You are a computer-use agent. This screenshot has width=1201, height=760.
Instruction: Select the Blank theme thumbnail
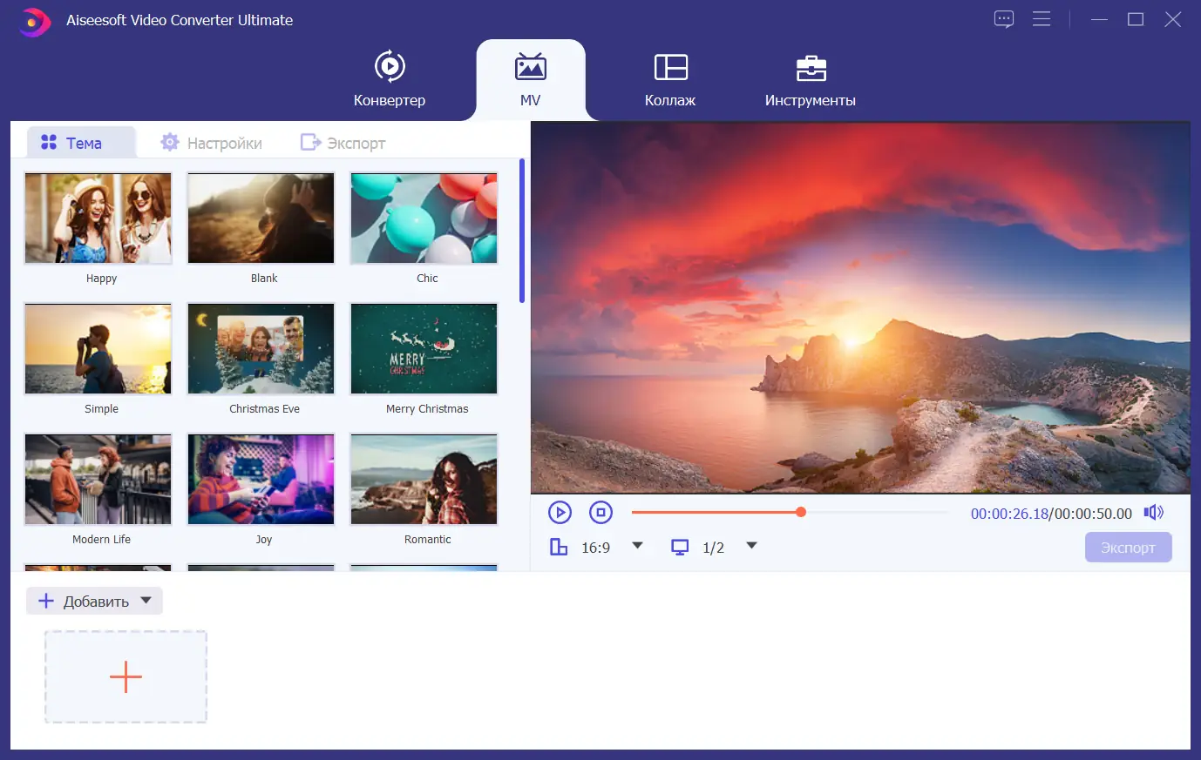coord(261,219)
